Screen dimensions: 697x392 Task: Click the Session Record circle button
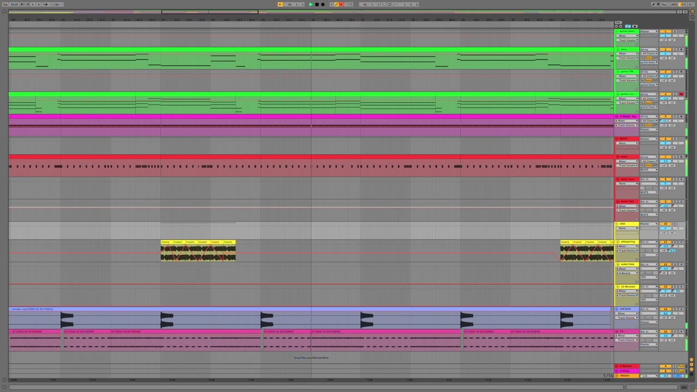click(351, 4)
